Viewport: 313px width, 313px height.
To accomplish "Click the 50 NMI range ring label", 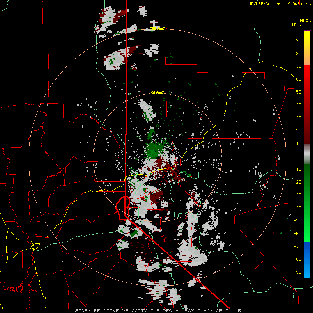I will coord(157,93).
